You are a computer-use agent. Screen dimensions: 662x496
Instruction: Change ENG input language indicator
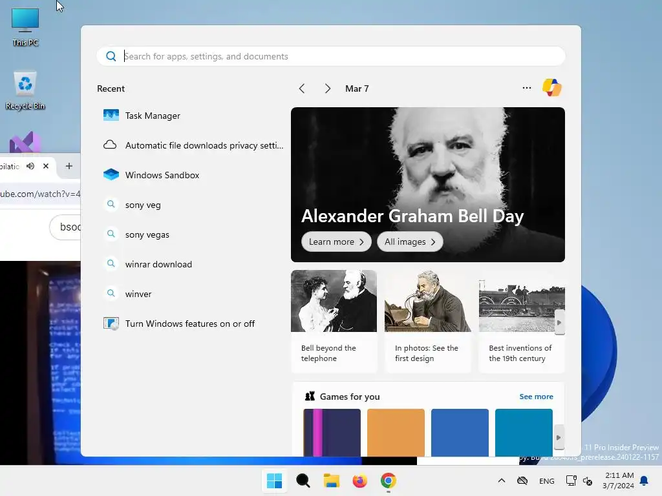pos(547,480)
